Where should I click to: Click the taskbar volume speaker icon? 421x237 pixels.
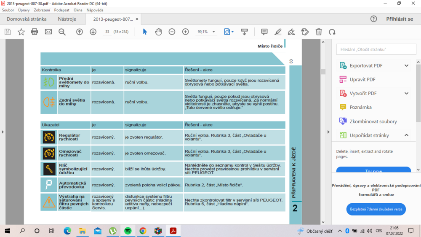[x=370, y=231]
